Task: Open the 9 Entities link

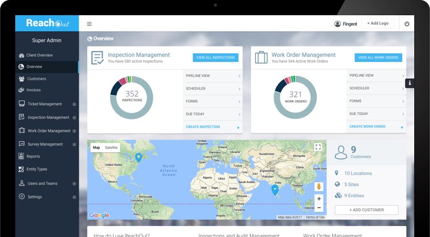Action: 354,196
